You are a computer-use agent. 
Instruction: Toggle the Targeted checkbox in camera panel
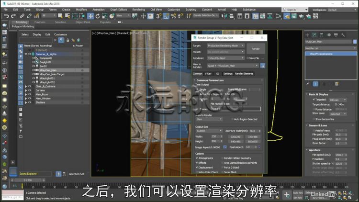click(314, 100)
